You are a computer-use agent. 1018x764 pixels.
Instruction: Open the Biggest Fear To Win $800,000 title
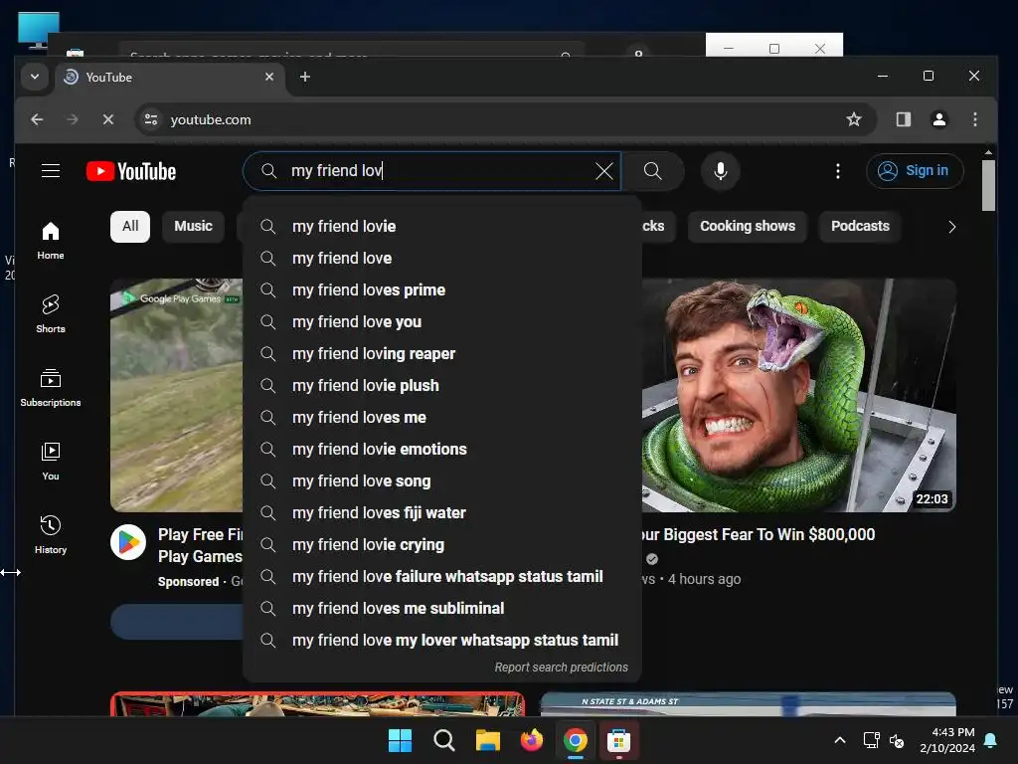click(759, 534)
